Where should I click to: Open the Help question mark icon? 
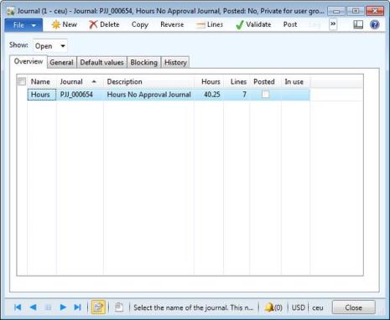pyautogui.click(x=375, y=25)
